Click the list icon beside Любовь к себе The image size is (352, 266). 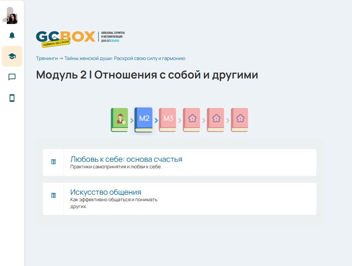tap(53, 162)
